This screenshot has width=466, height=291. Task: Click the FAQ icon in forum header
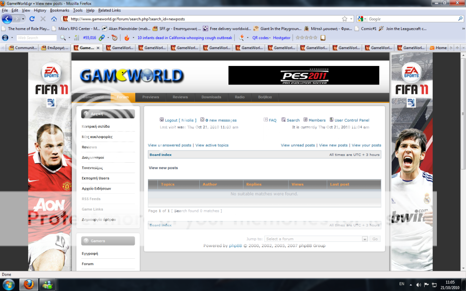[x=265, y=120]
